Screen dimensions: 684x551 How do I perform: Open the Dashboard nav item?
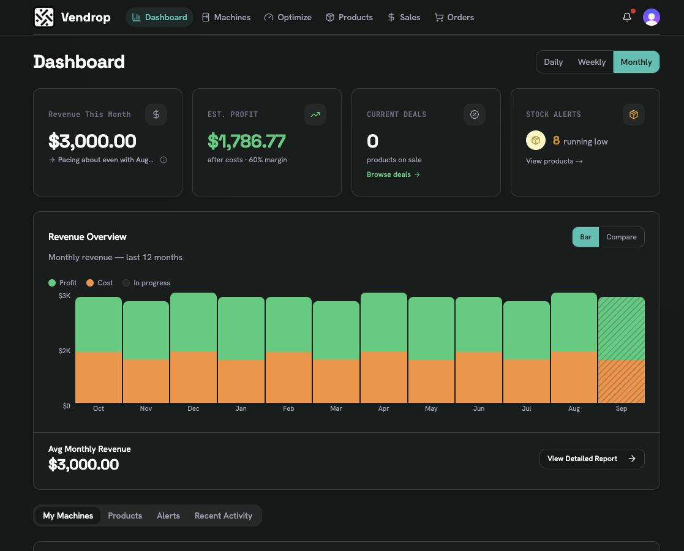(x=159, y=17)
